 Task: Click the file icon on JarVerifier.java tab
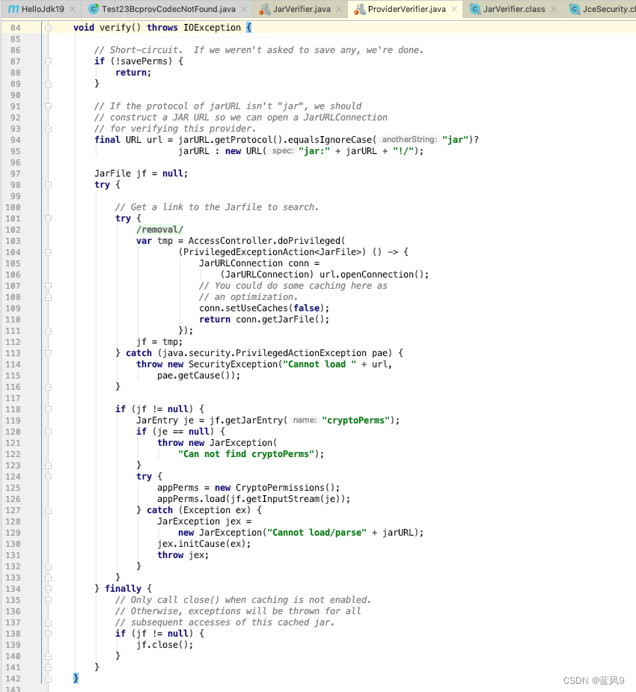[x=264, y=9]
